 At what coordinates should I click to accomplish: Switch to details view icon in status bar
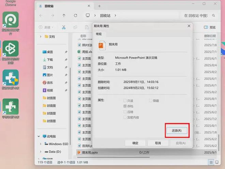click(211, 162)
